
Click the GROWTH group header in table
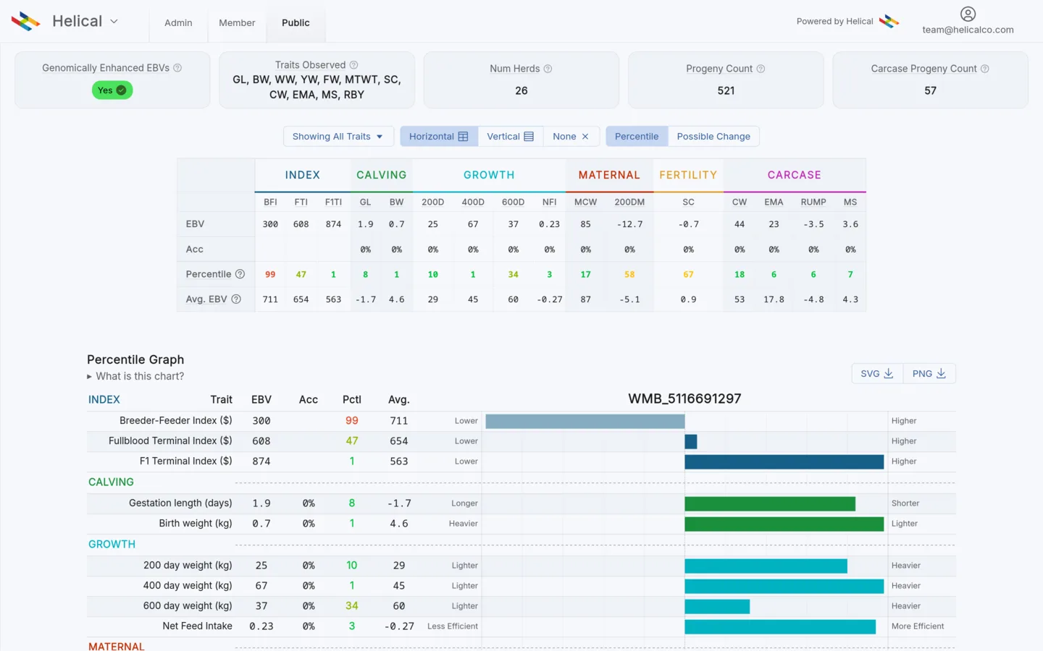pyautogui.click(x=489, y=175)
